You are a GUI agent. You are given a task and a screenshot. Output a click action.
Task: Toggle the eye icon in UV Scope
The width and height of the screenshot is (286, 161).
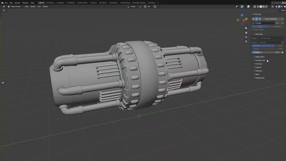pos(253,19)
